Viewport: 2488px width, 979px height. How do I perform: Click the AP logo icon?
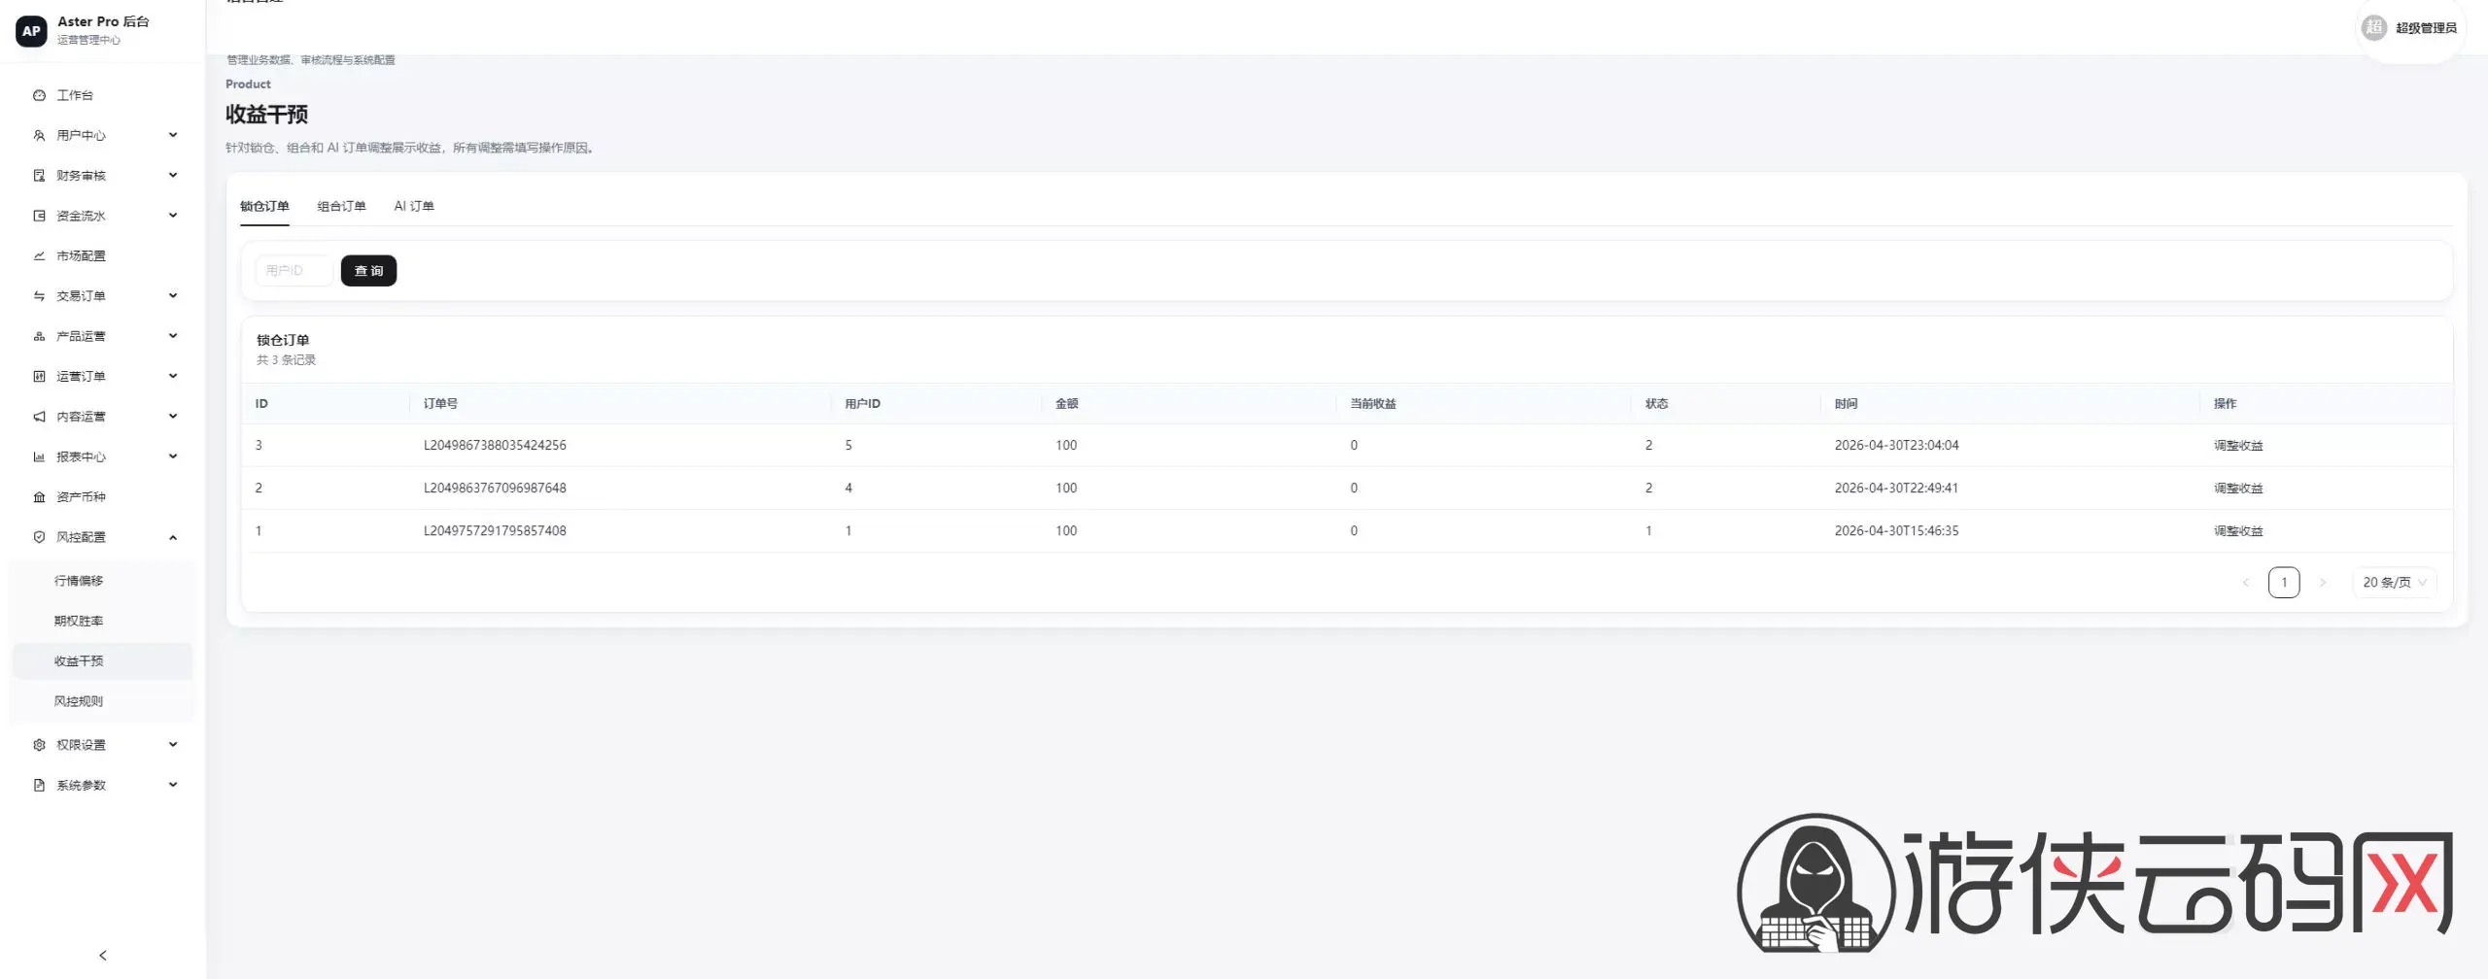click(31, 30)
